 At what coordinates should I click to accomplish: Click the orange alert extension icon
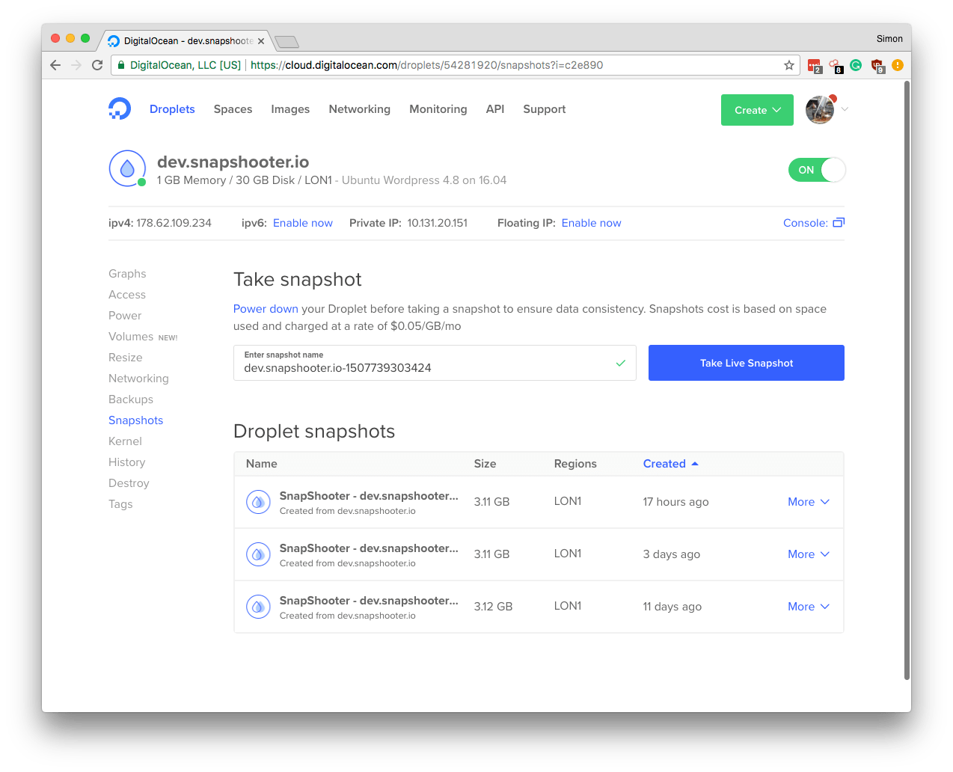point(898,65)
